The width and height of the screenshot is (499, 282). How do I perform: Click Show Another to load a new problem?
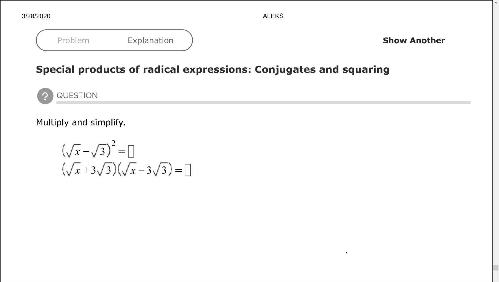tap(413, 40)
